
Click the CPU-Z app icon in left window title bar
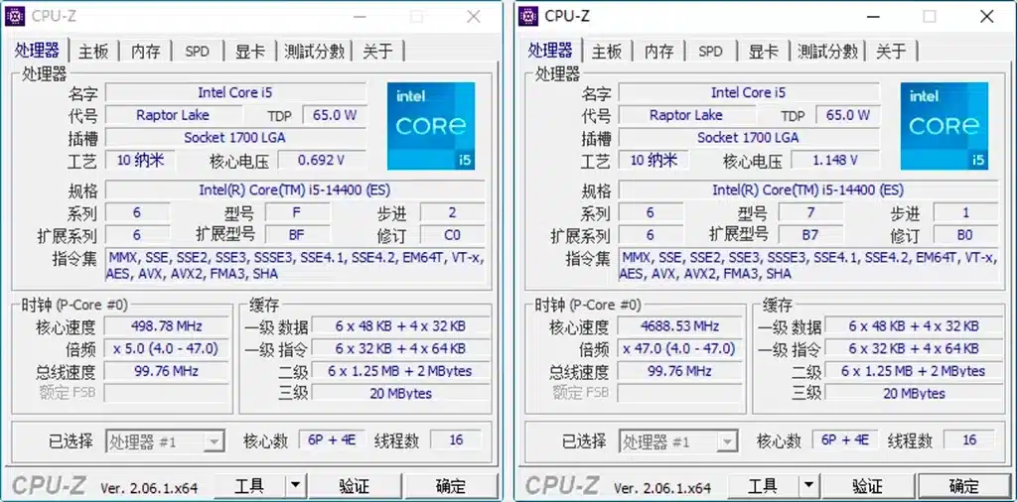tap(16, 16)
